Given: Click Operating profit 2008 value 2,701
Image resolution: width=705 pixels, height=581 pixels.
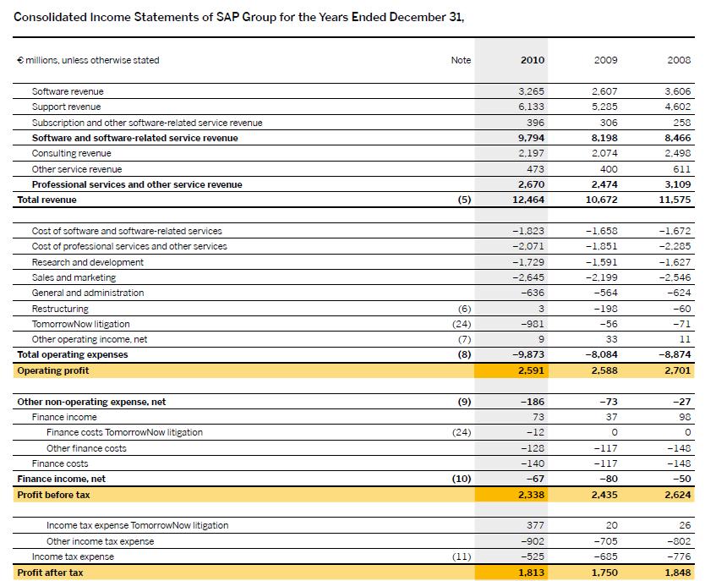Looking at the screenshot, I should (678, 370).
